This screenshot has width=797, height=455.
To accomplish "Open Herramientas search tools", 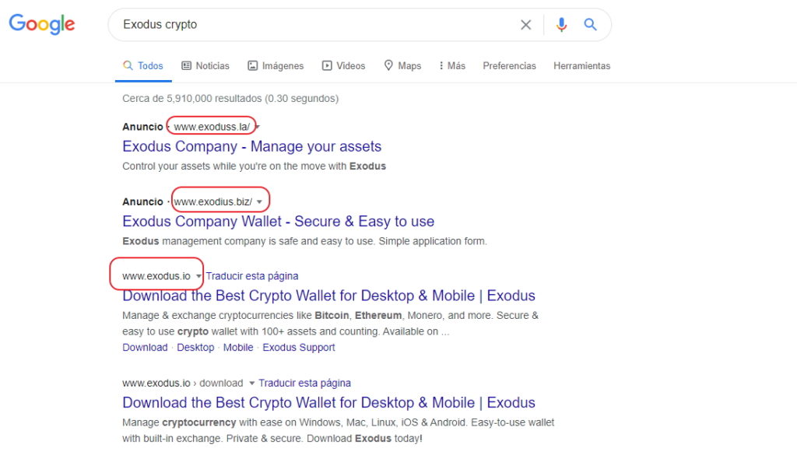I will pyautogui.click(x=582, y=66).
